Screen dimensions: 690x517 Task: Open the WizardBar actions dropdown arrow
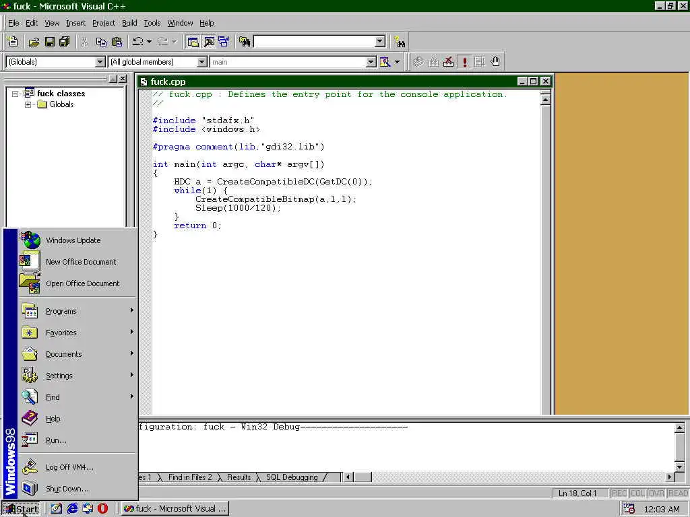(x=397, y=62)
